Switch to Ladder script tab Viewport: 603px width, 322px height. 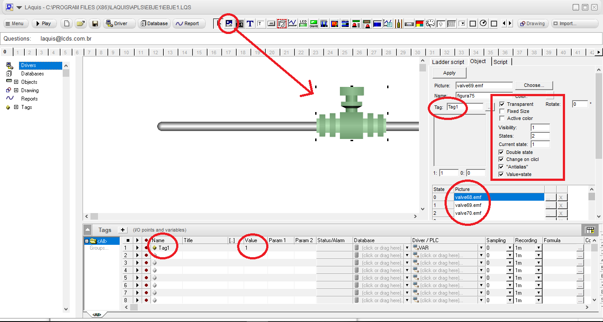click(448, 62)
